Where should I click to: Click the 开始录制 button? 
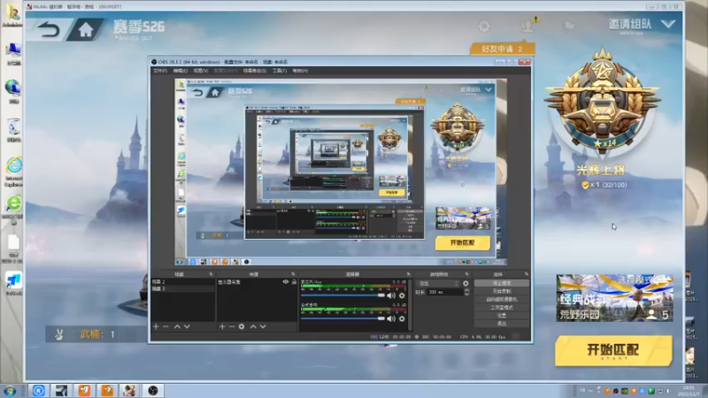point(502,292)
